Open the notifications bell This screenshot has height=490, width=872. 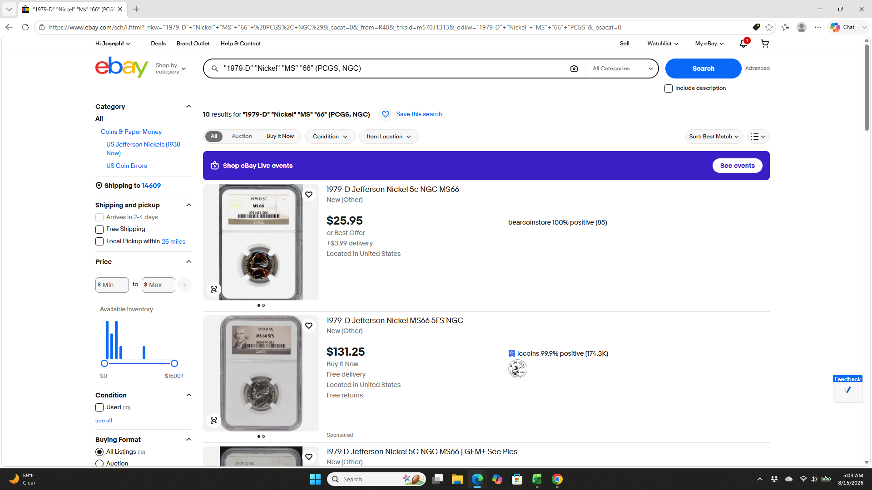click(x=743, y=44)
